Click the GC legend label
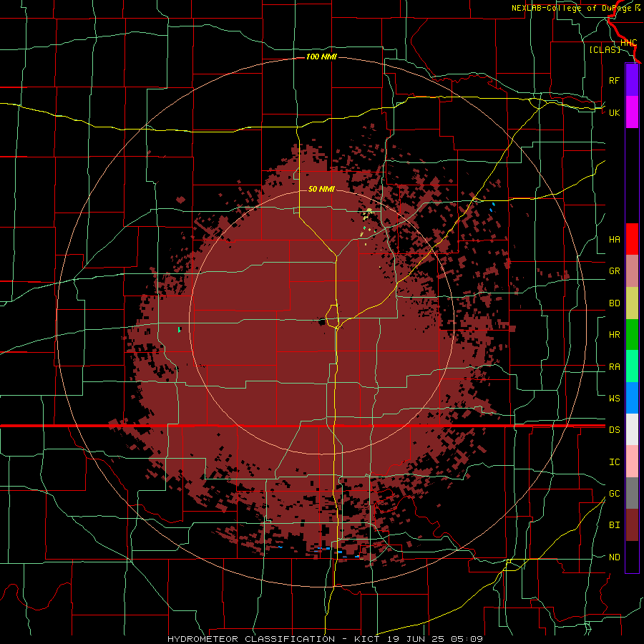This screenshot has width=644, height=644. [x=614, y=493]
